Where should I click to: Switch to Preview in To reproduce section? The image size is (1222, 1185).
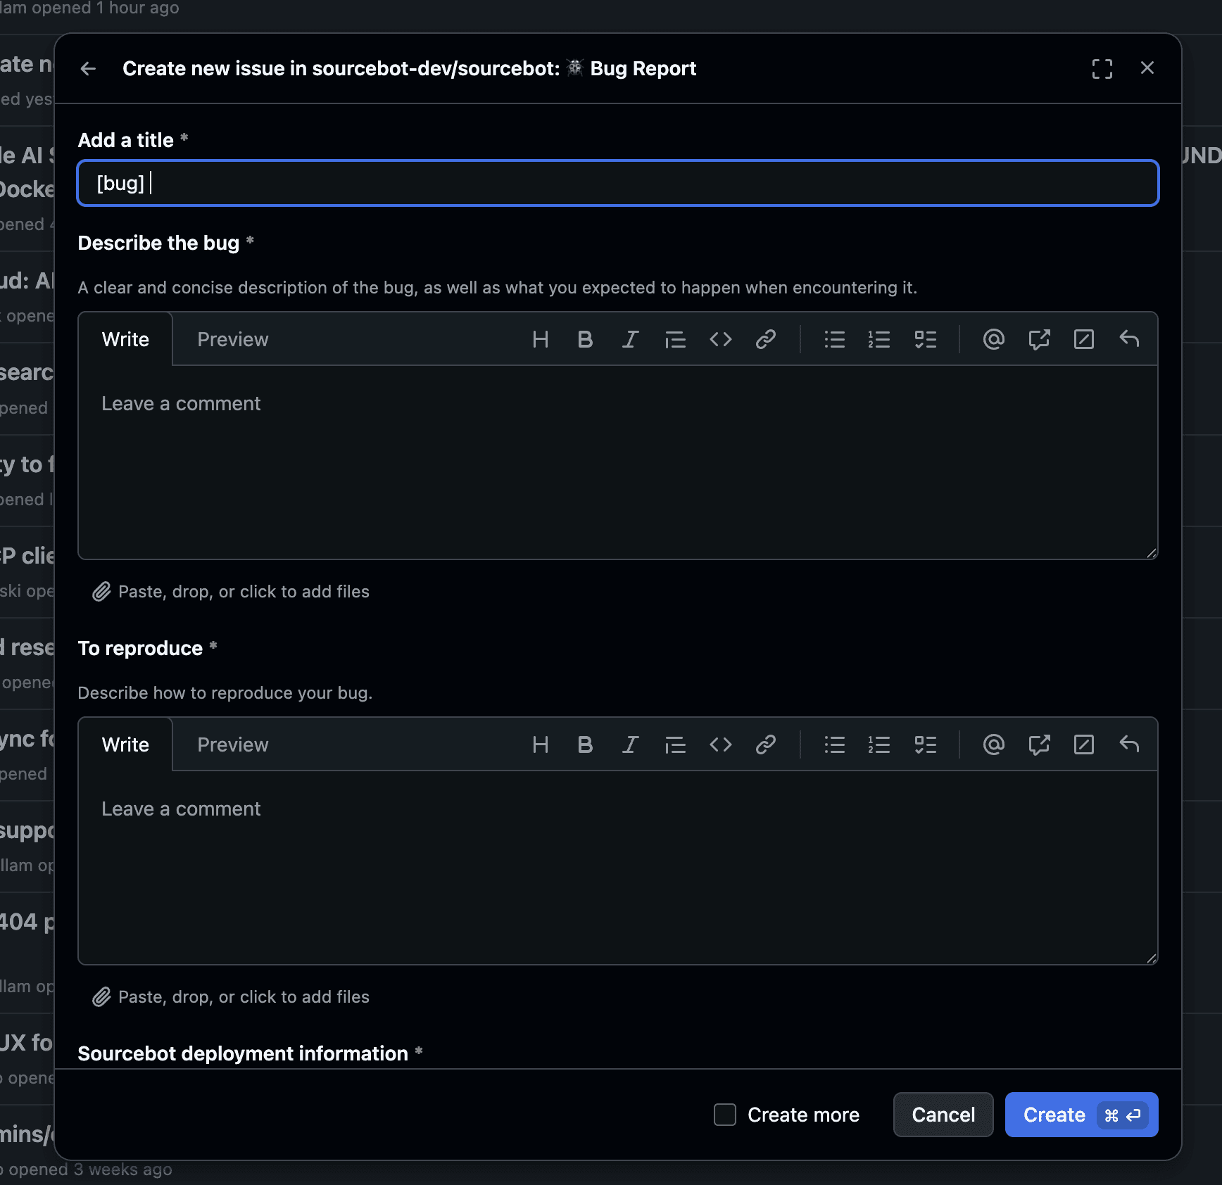coord(233,744)
